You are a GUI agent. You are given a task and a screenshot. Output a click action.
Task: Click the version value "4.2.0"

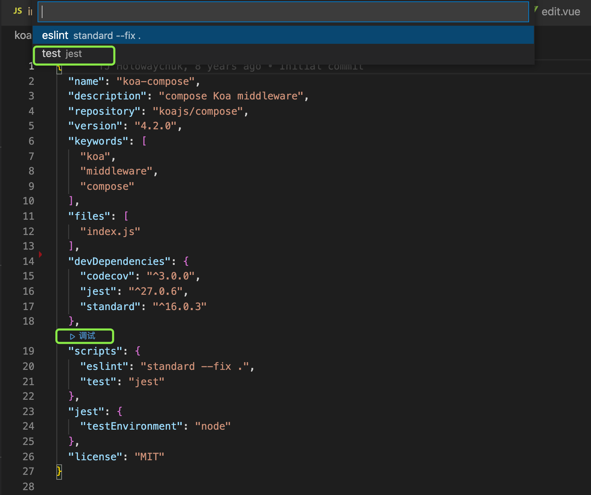click(x=156, y=126)
